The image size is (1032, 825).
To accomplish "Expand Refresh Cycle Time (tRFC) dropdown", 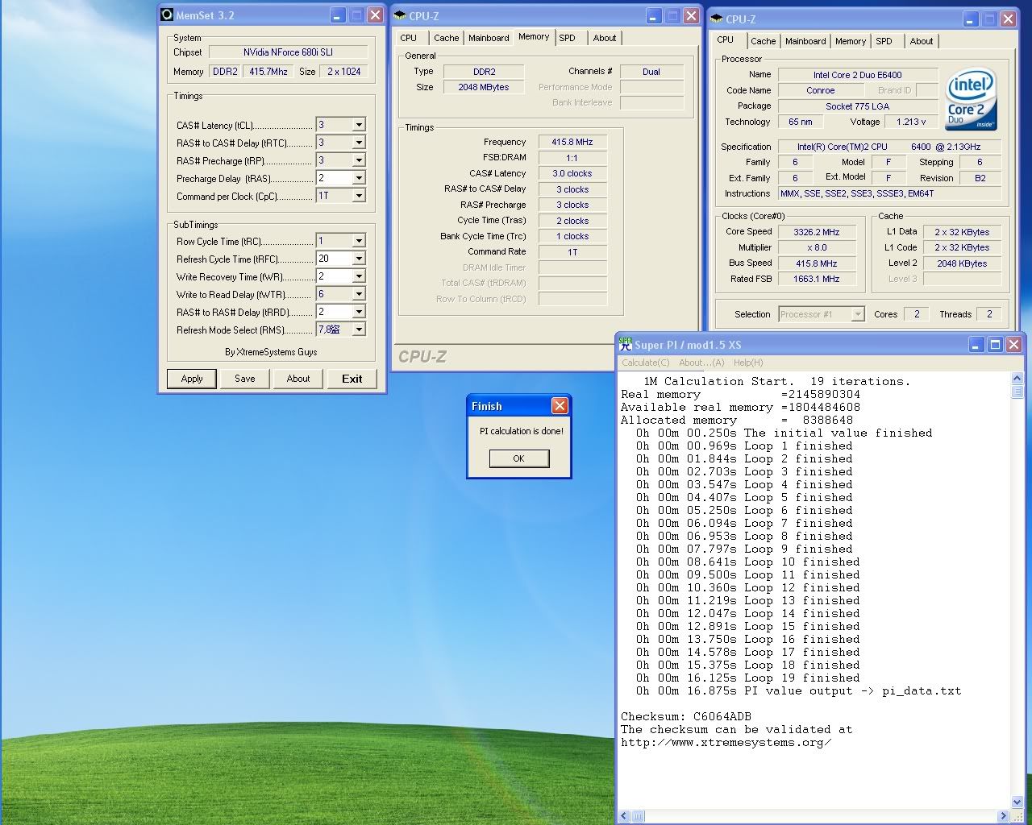I will click(359, 259).
